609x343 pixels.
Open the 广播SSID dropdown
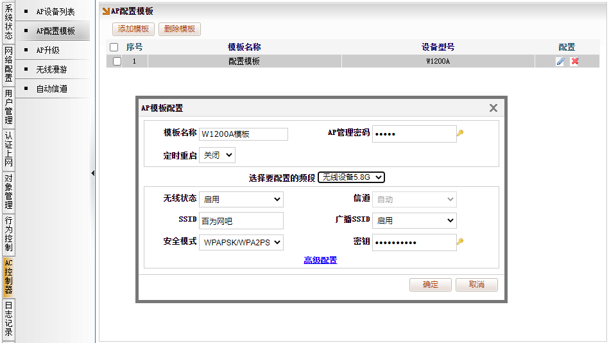tap(415, 220)
